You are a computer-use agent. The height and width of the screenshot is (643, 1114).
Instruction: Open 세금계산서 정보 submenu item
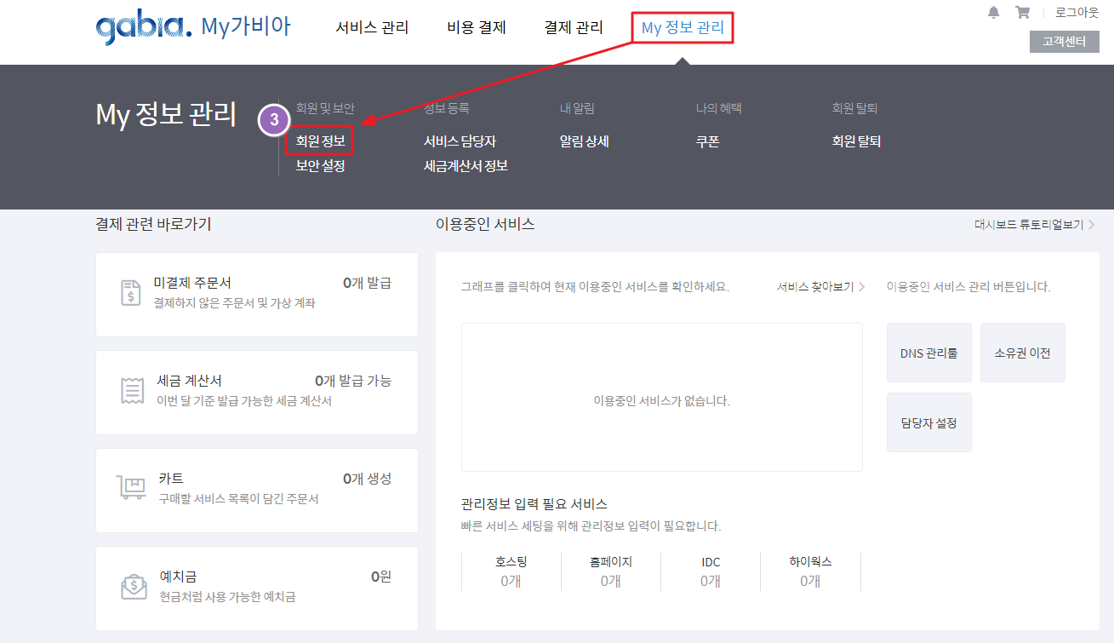(466, 166)
